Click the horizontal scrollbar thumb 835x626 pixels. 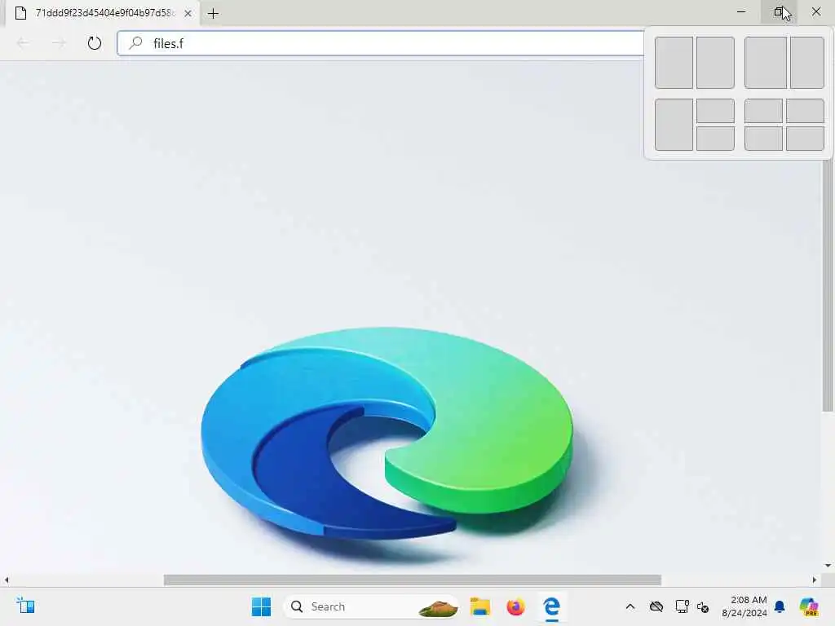[412, 580]
